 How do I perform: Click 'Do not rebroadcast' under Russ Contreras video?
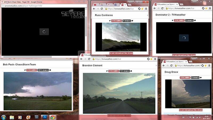coord(121,53)
